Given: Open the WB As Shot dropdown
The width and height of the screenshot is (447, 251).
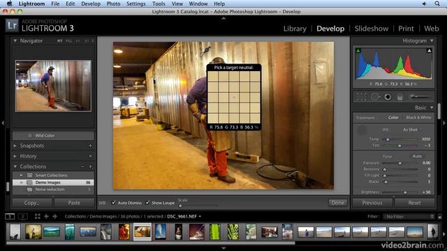Looking at the screenshot, I should [x=412, y=130].
